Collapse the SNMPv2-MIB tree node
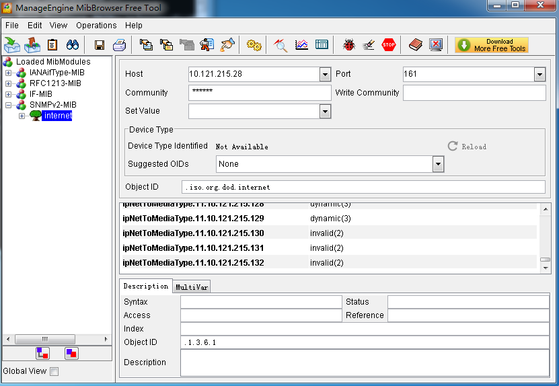The image size is (559, 386). [8, 105]
